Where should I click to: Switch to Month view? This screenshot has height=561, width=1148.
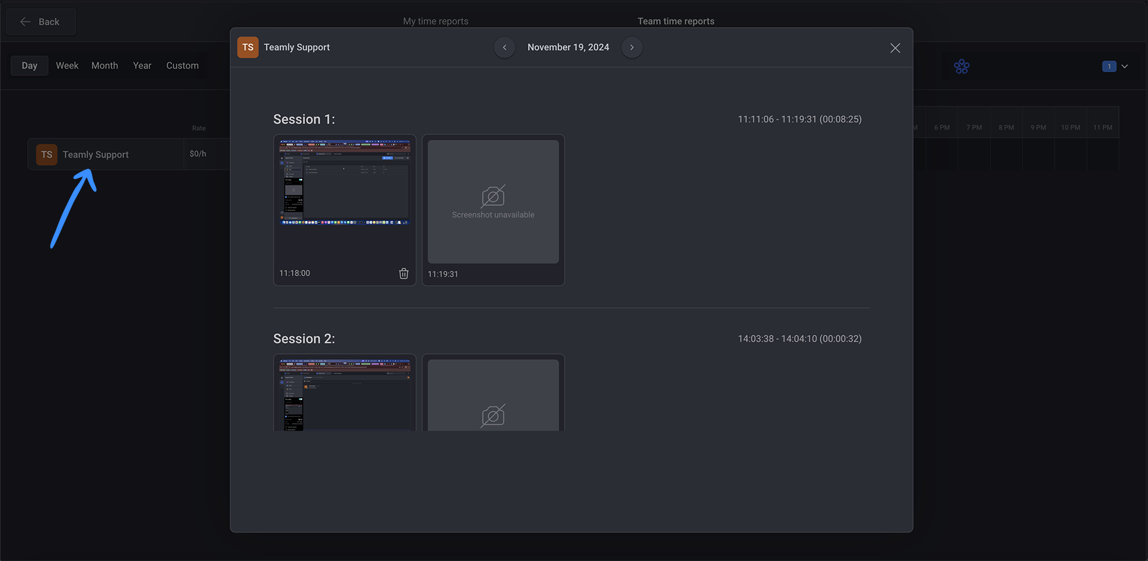[105, 66]
